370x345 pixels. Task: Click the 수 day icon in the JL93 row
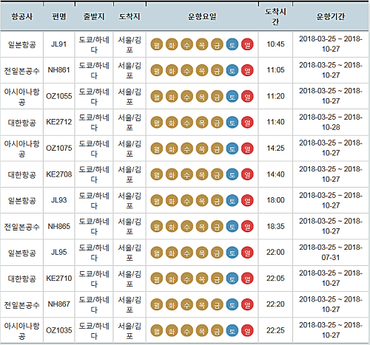pos(186,200)
